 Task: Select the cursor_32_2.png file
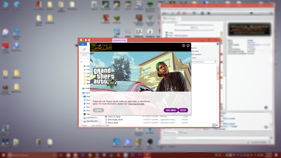point(114,116)
